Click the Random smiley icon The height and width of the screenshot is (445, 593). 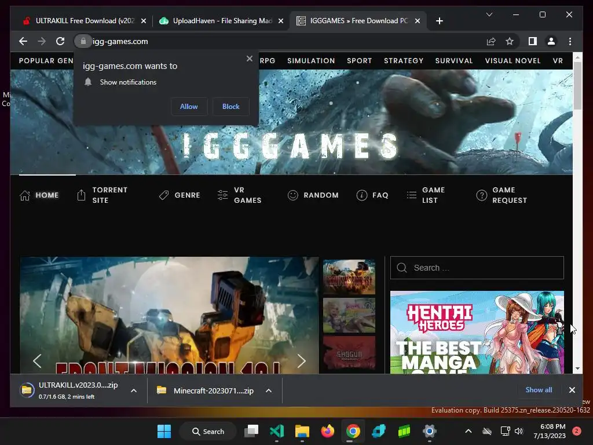[292, 195]
